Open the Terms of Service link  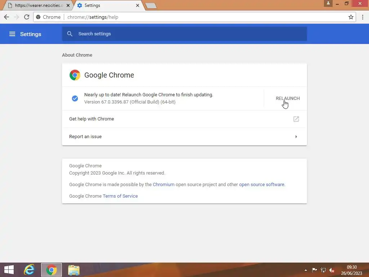tap(120, 196)
